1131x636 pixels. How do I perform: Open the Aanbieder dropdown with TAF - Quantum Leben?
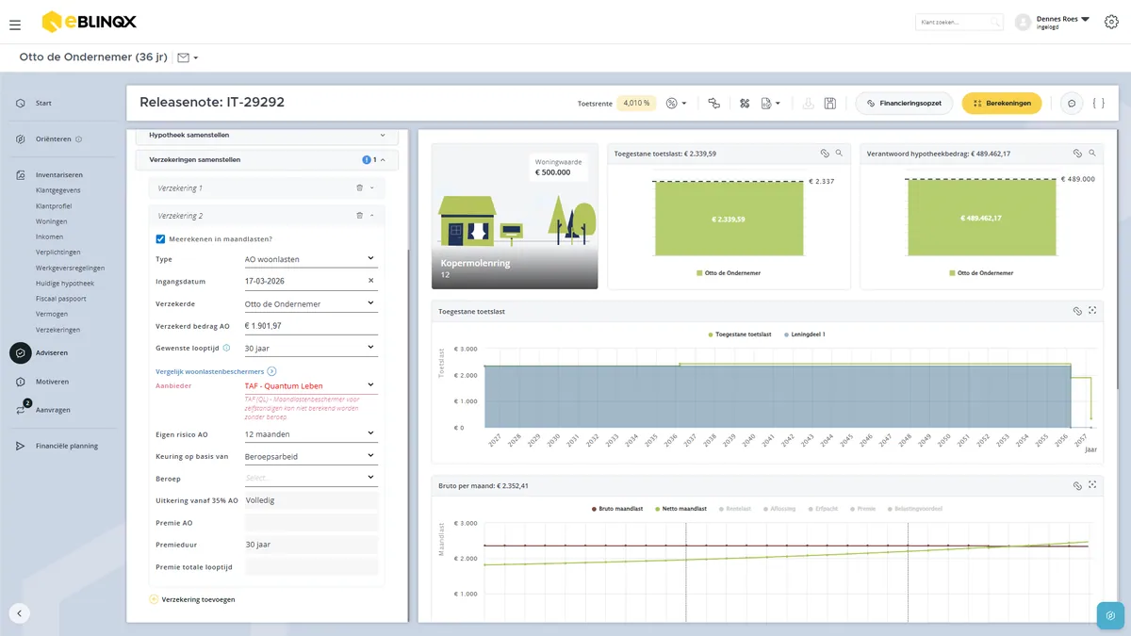(309, 385)
